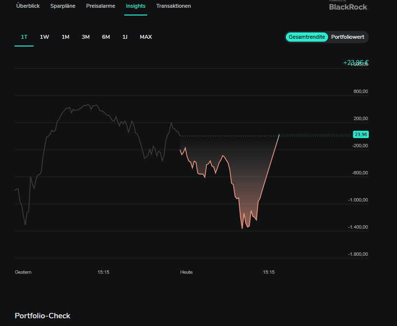Screen dimensions: 397x326
Task: Set chart period to 6M
Action: pos(106,37)
